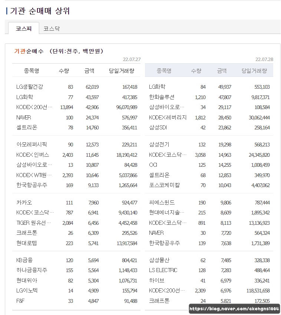This screenshot has height=315, width=281.
Task: Select quantity 13,894 for KODEX 200선
Action: click(x=67, y=107)
